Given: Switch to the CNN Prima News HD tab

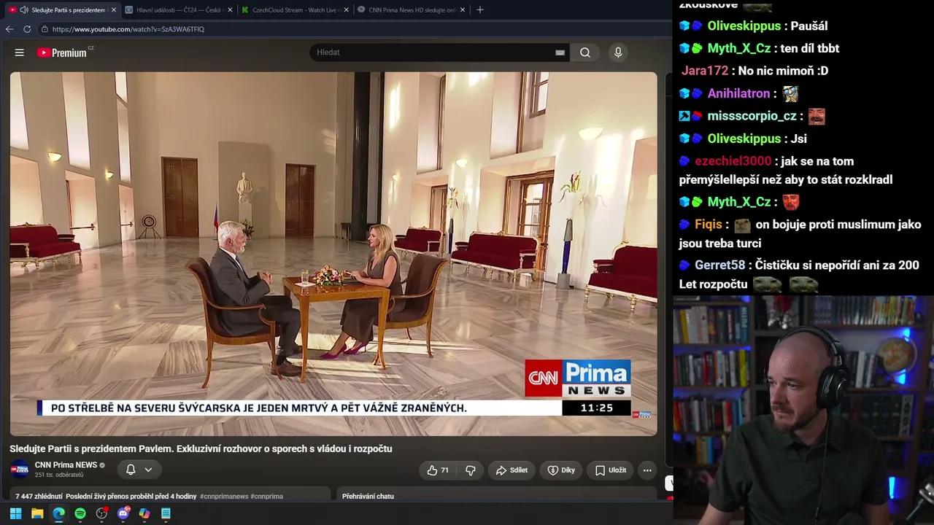Looking at the screenshot, I should pos(412,10).
